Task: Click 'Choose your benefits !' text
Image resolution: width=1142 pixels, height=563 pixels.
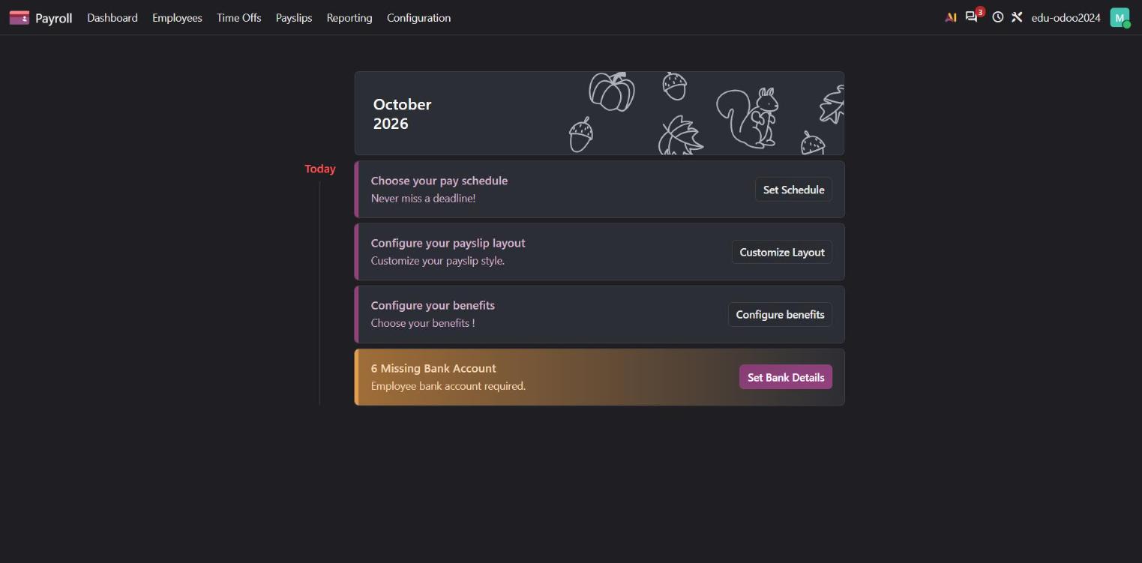Action: point(423,323)
